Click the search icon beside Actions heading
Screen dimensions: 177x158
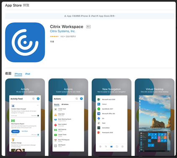[x=77, y=99]
